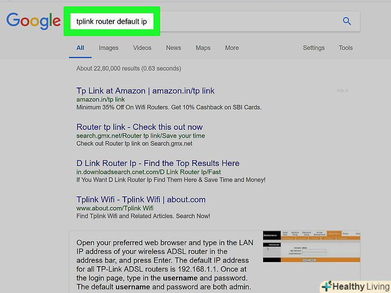Click the featured snippet about default IP address
Screen dimensions: 391x293
165,265
